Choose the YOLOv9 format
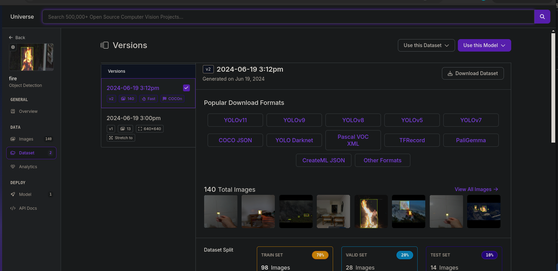The height and width of the screenshot is (271, 558). (x=294, y=120)
